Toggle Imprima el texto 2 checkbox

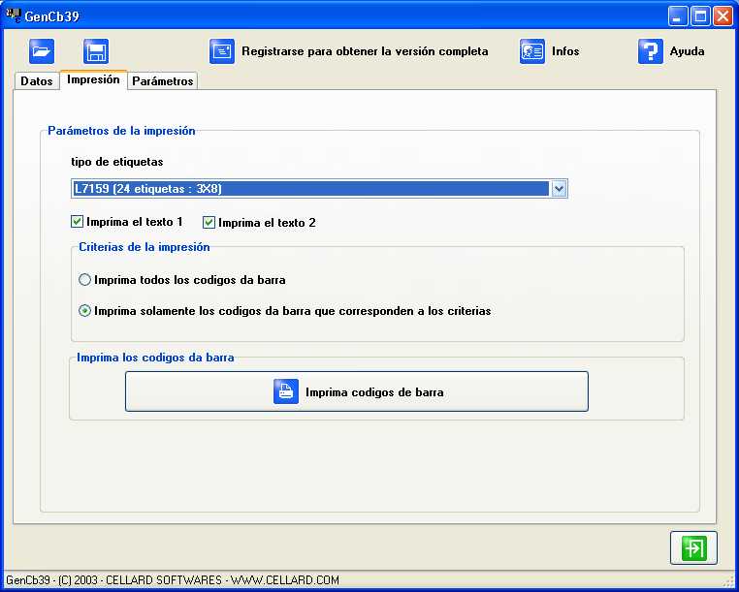[209, 222]
